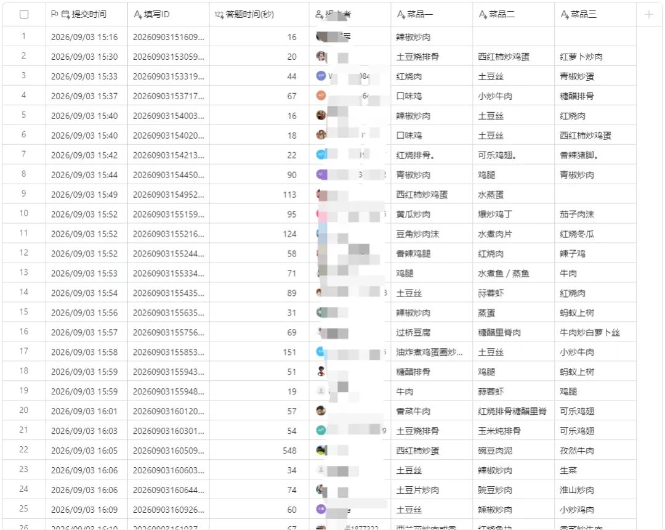Click the answer time cell 548
The image size is (665, 530).
click(x=259, y=450)
